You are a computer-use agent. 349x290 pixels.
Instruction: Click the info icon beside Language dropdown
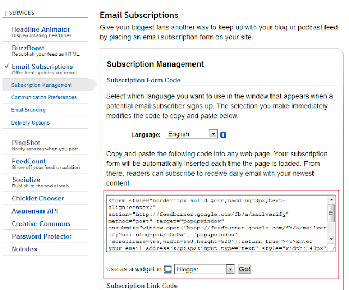223,134
